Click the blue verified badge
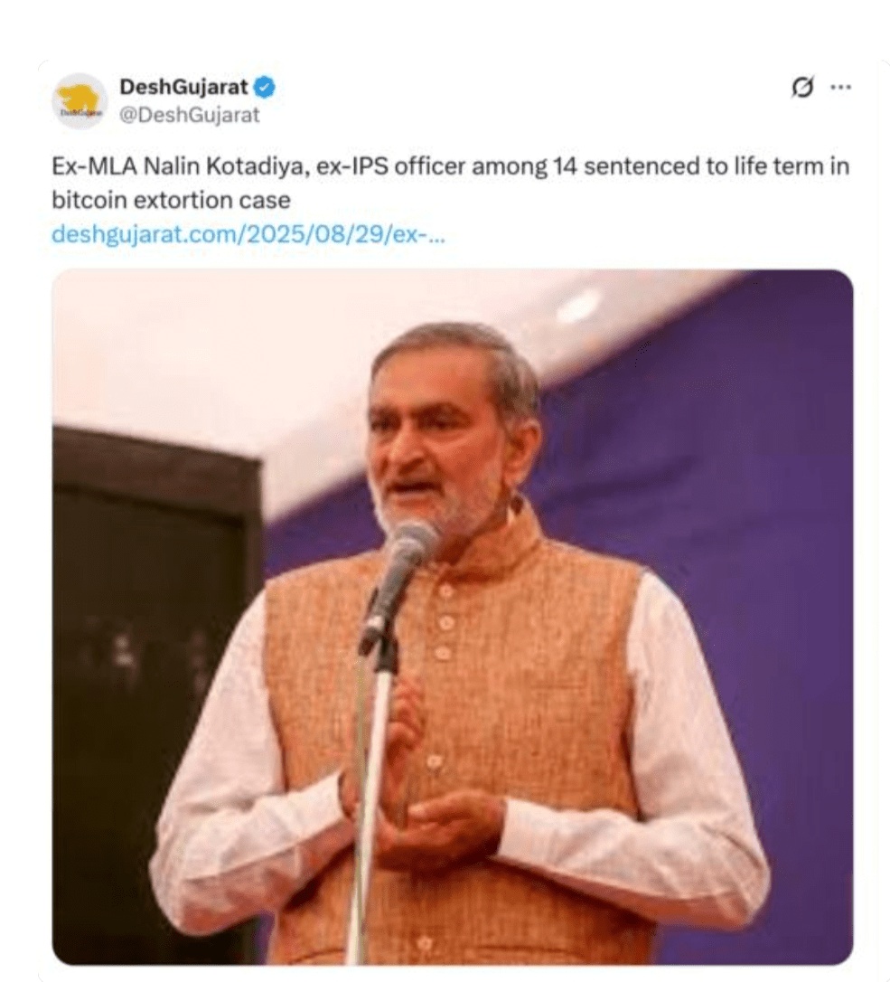The height and width of the screenshot is (982, 890). (264, 87)
